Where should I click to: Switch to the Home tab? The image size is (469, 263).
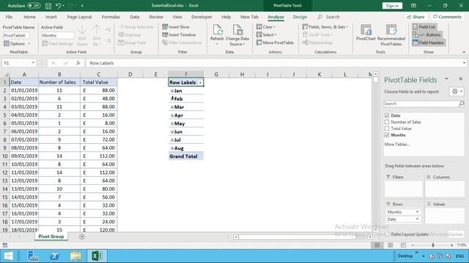click(x=29, y=17)
